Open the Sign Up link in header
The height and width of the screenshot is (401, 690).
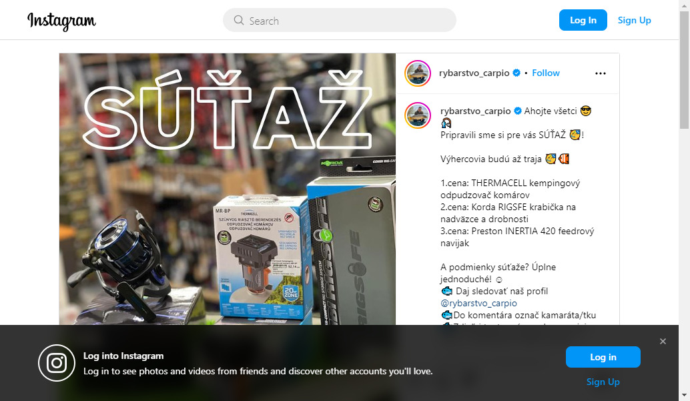634,20
